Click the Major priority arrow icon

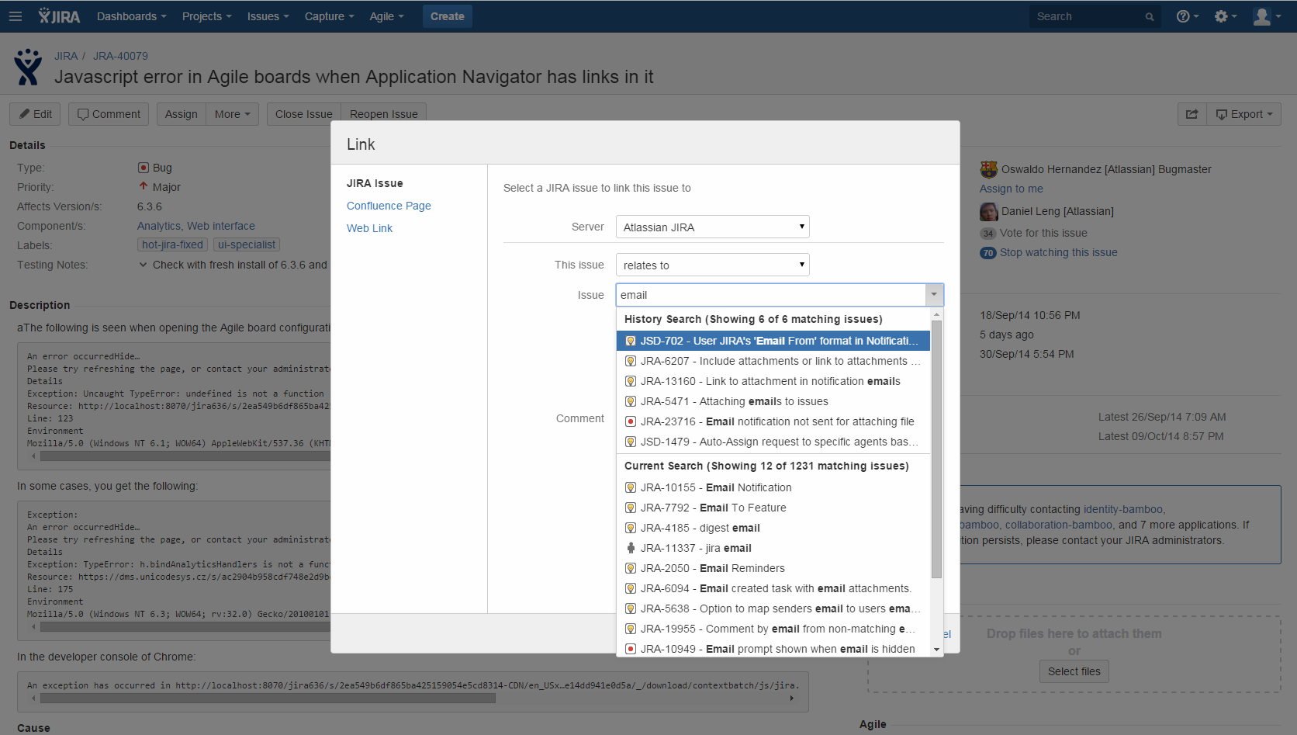pyautogui.click(x=144, y=186)
